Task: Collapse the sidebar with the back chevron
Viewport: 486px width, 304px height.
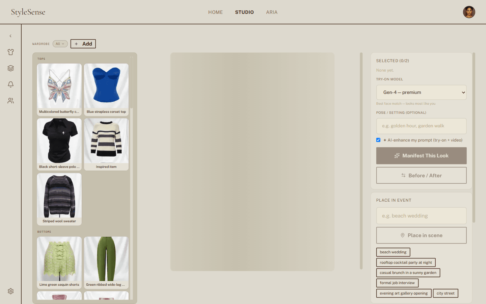Action: pos(10,36)
